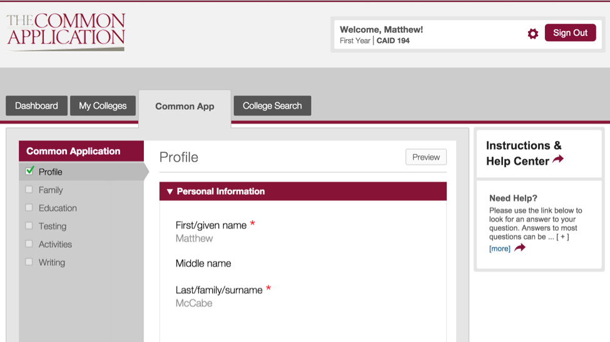610x342 pixels.
Task: Click the green checkmark beside Profile
Action: [x=29, y=170]
